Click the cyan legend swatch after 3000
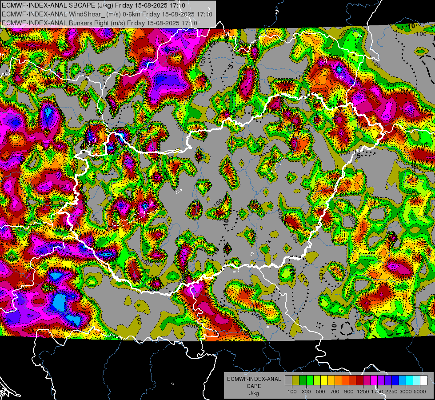 click(x=410, y=380)
